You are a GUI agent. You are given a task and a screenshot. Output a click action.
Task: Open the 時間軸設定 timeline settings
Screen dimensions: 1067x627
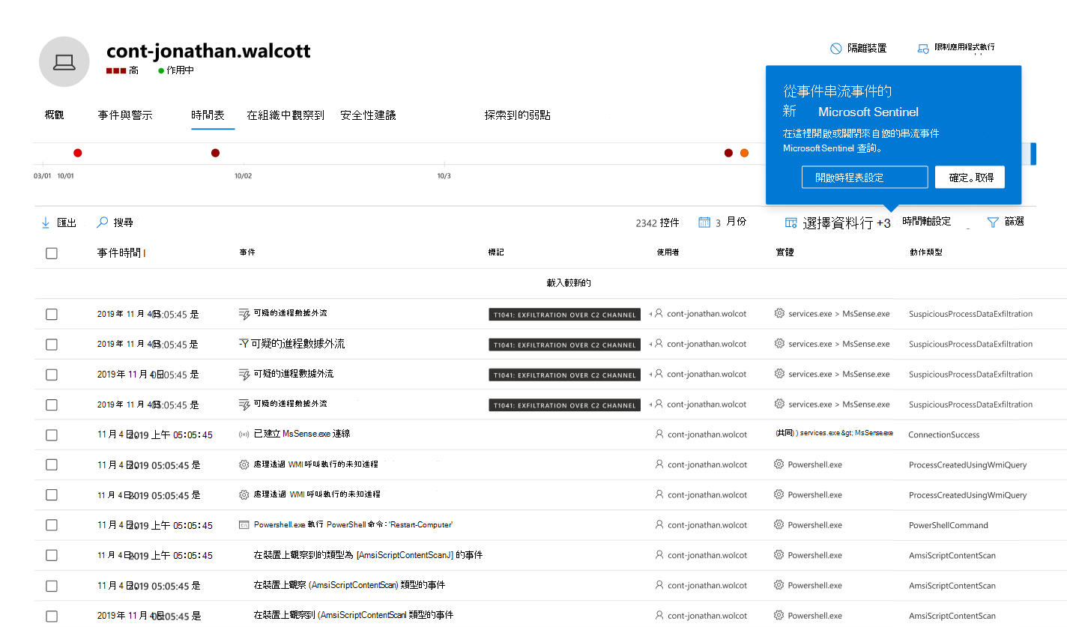click(927, 222)
